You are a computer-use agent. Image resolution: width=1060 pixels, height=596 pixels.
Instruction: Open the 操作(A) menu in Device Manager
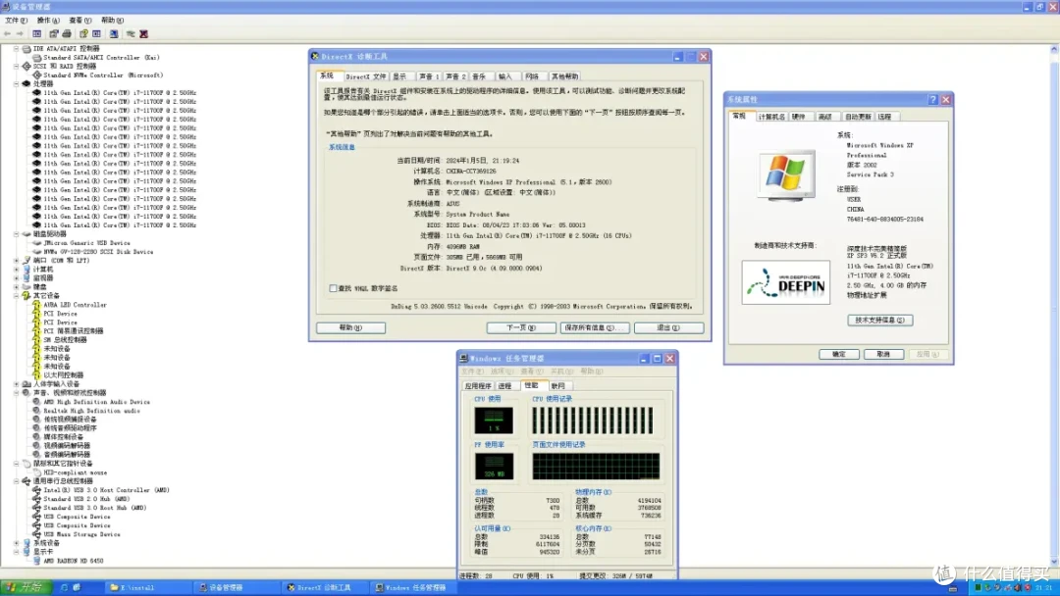tap(48, 21)
